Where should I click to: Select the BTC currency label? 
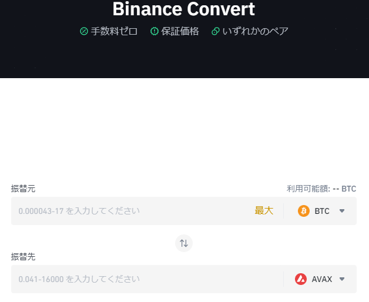(322, 211)
